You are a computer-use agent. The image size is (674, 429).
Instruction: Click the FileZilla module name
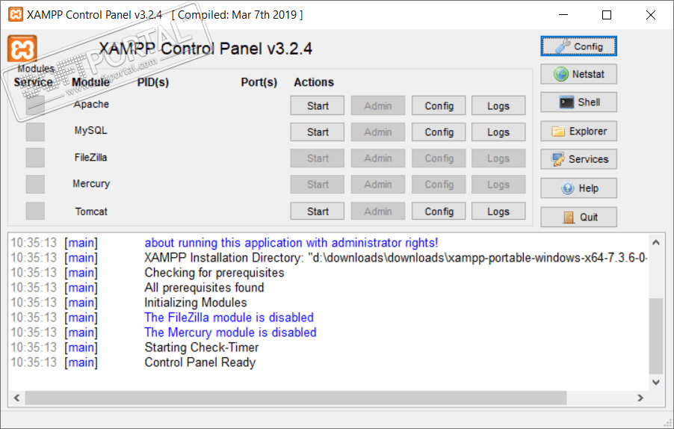coord(90,158)
